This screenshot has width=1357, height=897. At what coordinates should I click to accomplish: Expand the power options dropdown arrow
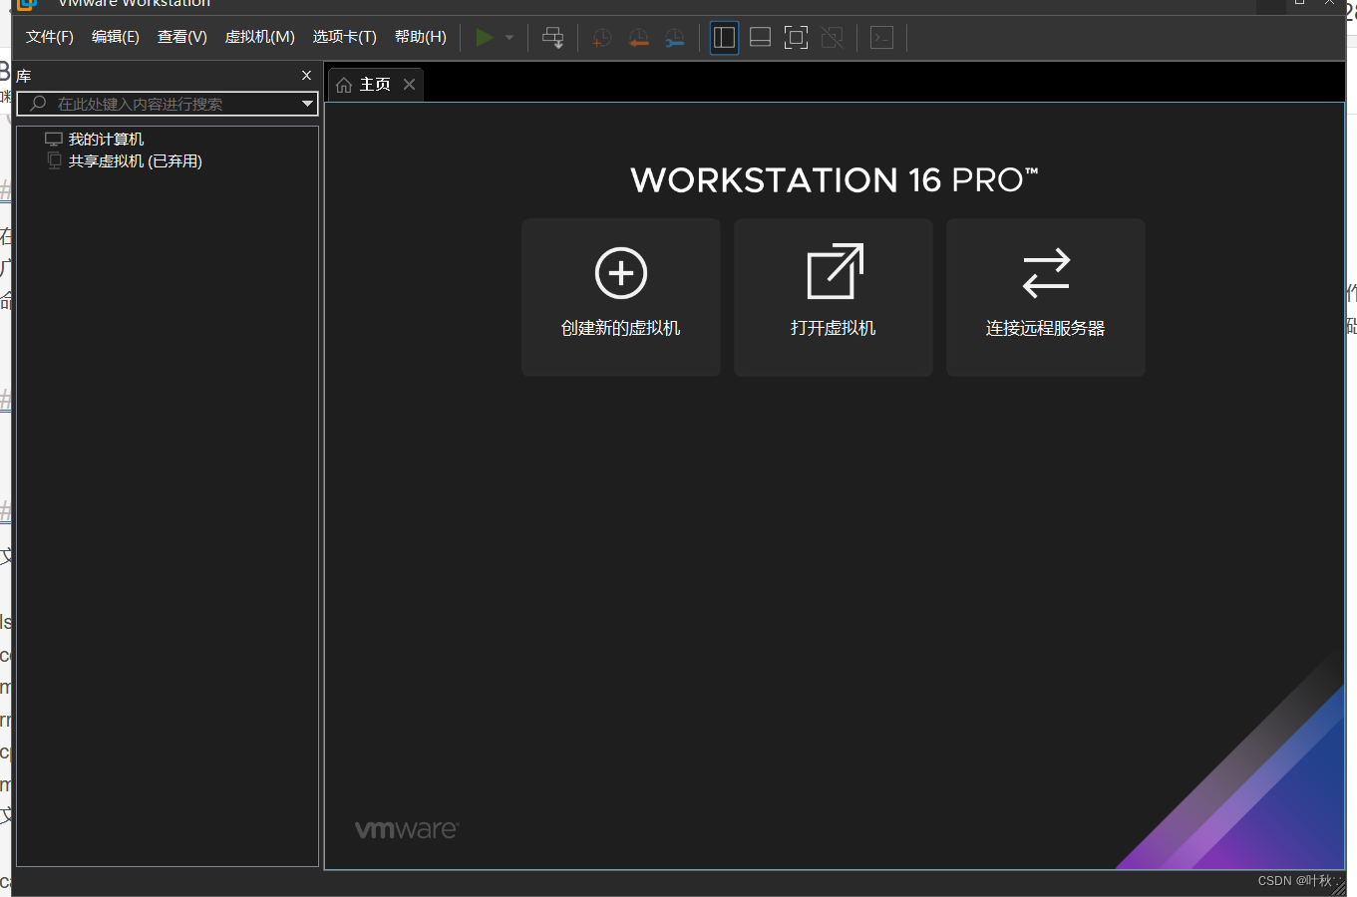(x=509, y=38)
